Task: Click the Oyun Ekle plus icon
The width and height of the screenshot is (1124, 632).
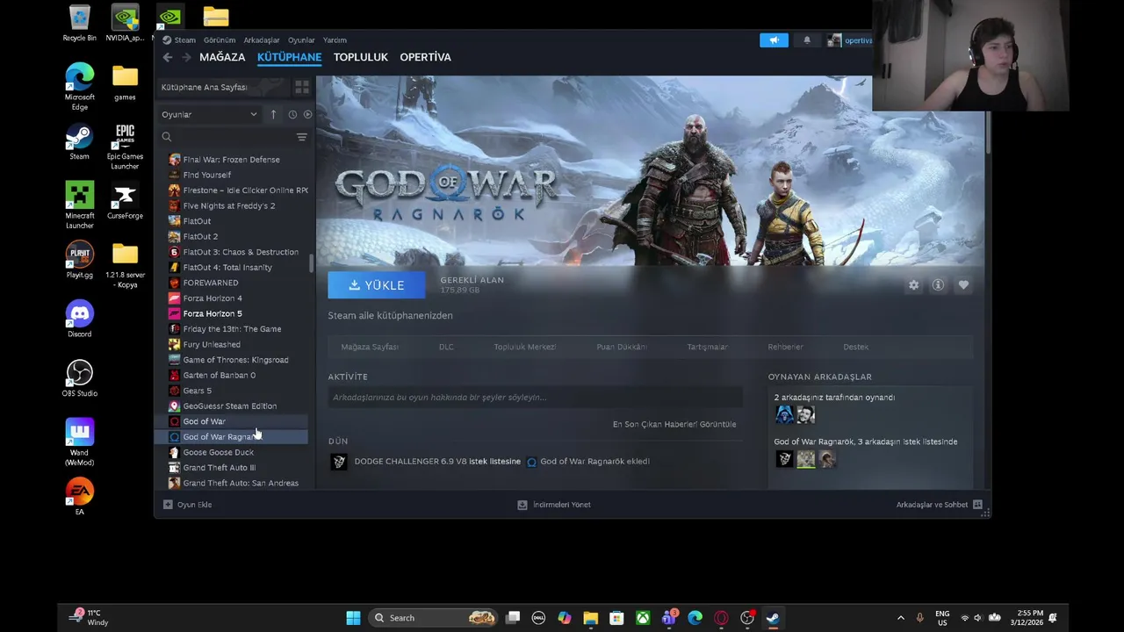Action: 168,505
